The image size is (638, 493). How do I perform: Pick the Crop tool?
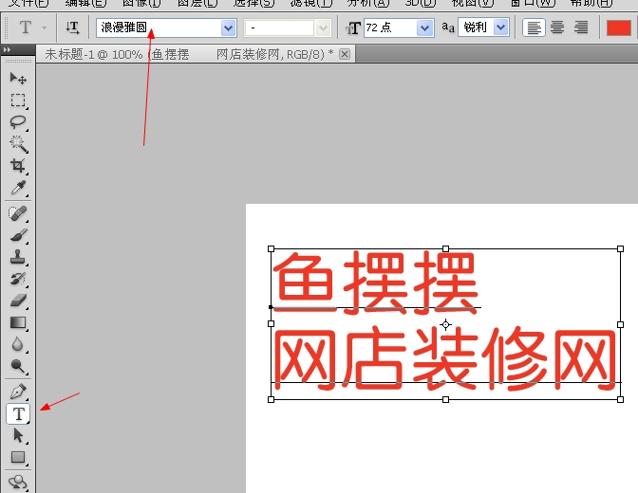[18, 166]
